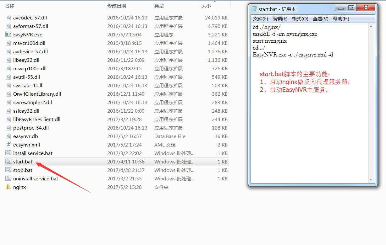Viewport: 386px width, 245px height.
Task: Select the file name start.bat
Action: pyautogui.click(x=23, y=162)
